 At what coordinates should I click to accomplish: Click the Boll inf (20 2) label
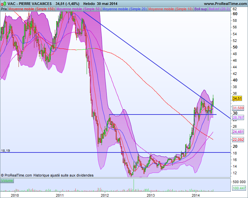(219, 9)
